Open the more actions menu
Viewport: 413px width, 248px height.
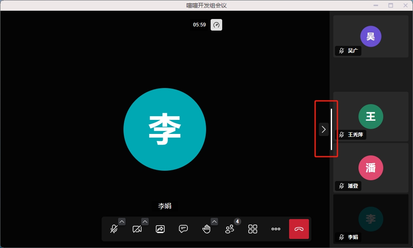pyautogui.click(x=276, y=229)
